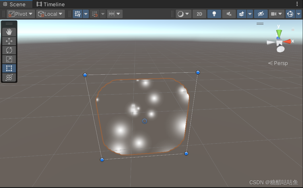Open the Scene view options via the three-dot menu
The image size is (303, 188).
297,3
